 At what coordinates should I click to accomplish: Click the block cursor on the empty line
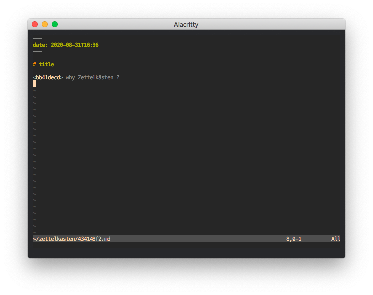[34, 84]
